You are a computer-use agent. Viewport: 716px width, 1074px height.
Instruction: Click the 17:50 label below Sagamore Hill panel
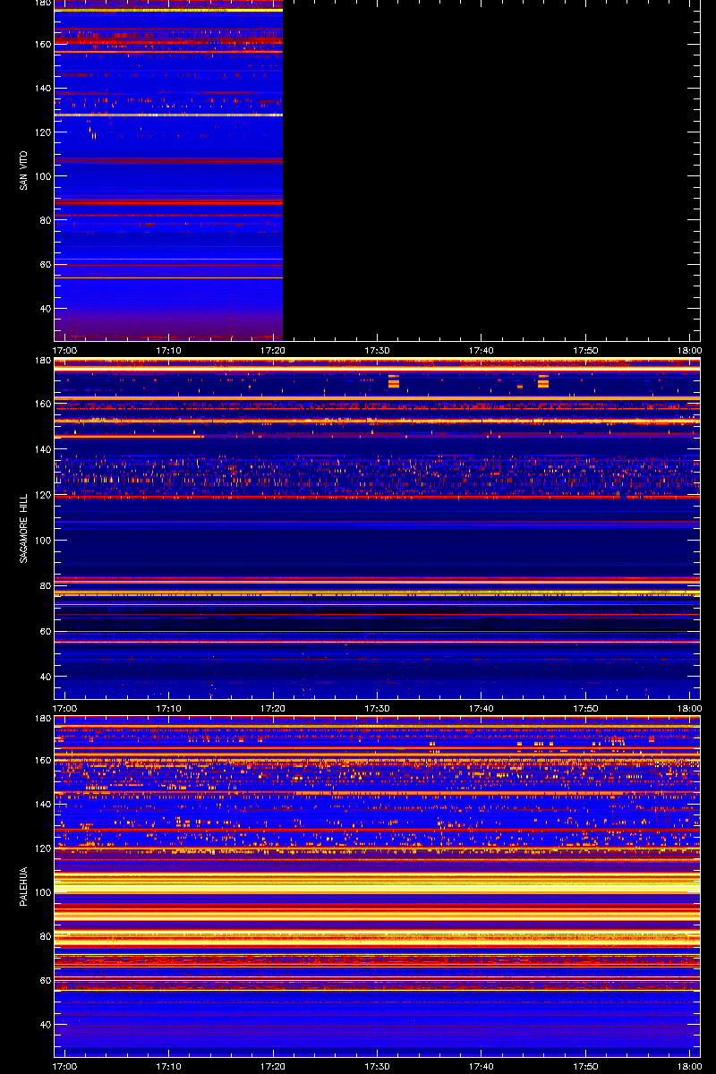pyautogui.click(x=585, y=709)
